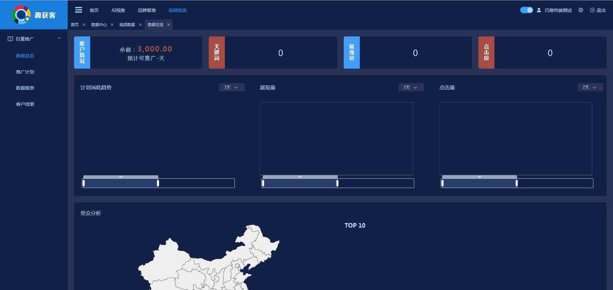Screen dimensions: 613x290
Task: Open 数据报表 in the sidebar
Action: [x=25, y=88]
